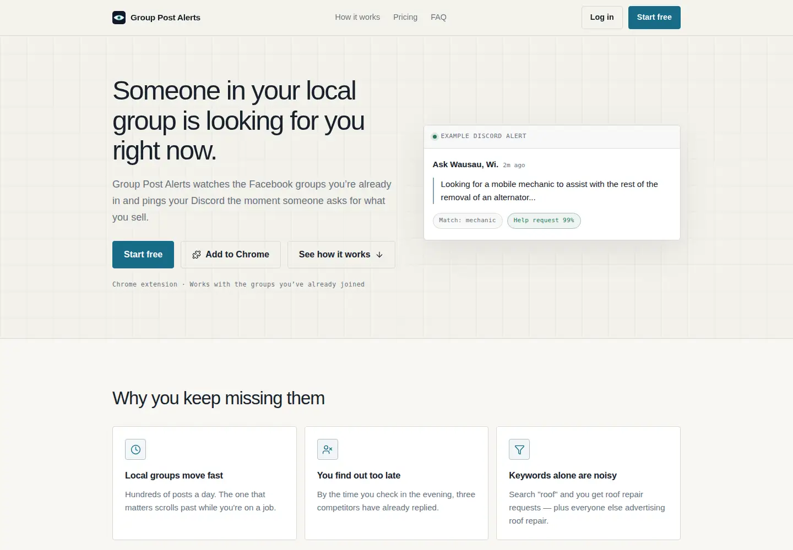Click the Match: mechanic tag
Screen dimensions: 793x550
468,221
